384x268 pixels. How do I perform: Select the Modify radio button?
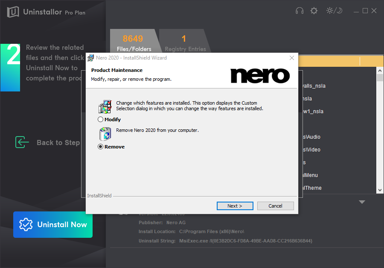click(100, 120)
